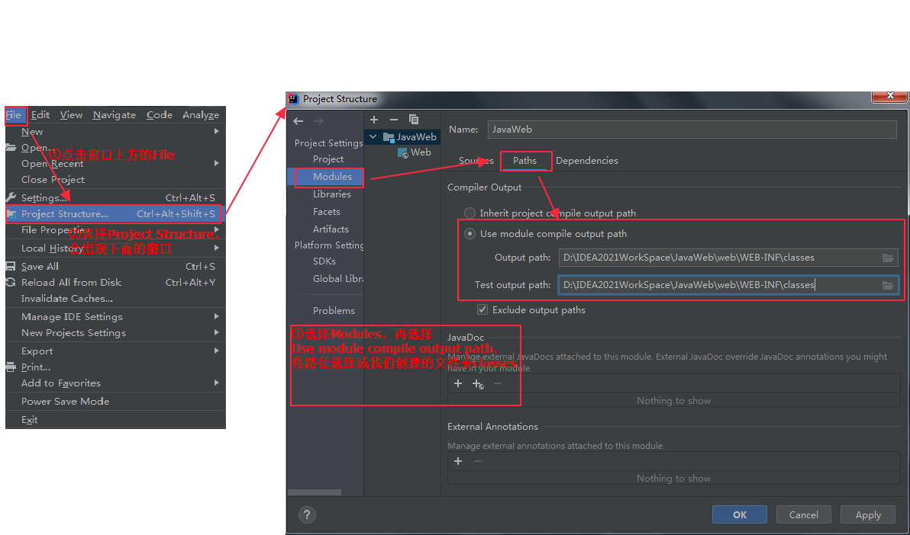Expand the New submenu arrow

pyautogui.click(x=217, y=132)
